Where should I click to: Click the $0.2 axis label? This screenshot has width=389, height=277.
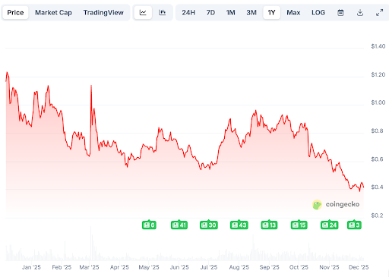pos(377,216)
